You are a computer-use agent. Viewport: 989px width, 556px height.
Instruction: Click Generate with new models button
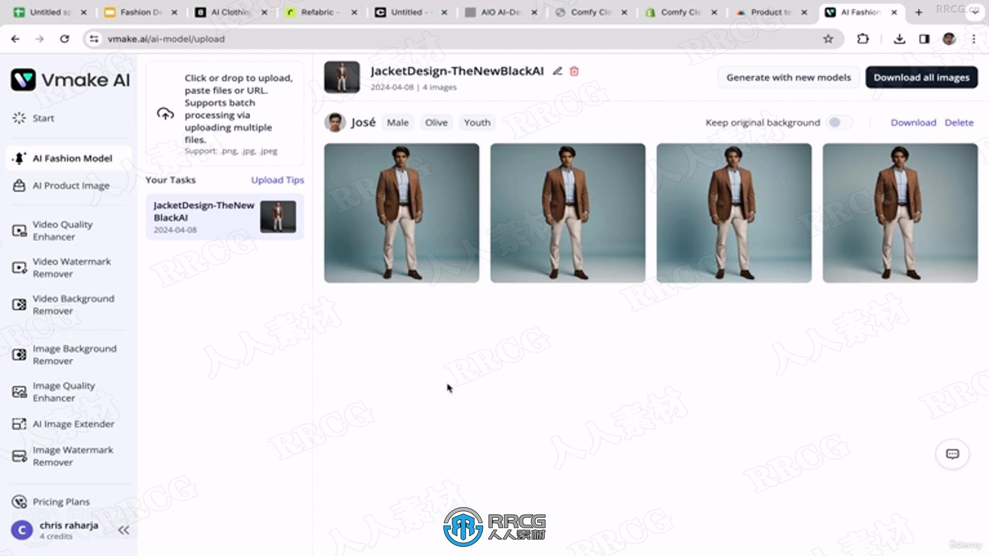click(x=788, y=77)
